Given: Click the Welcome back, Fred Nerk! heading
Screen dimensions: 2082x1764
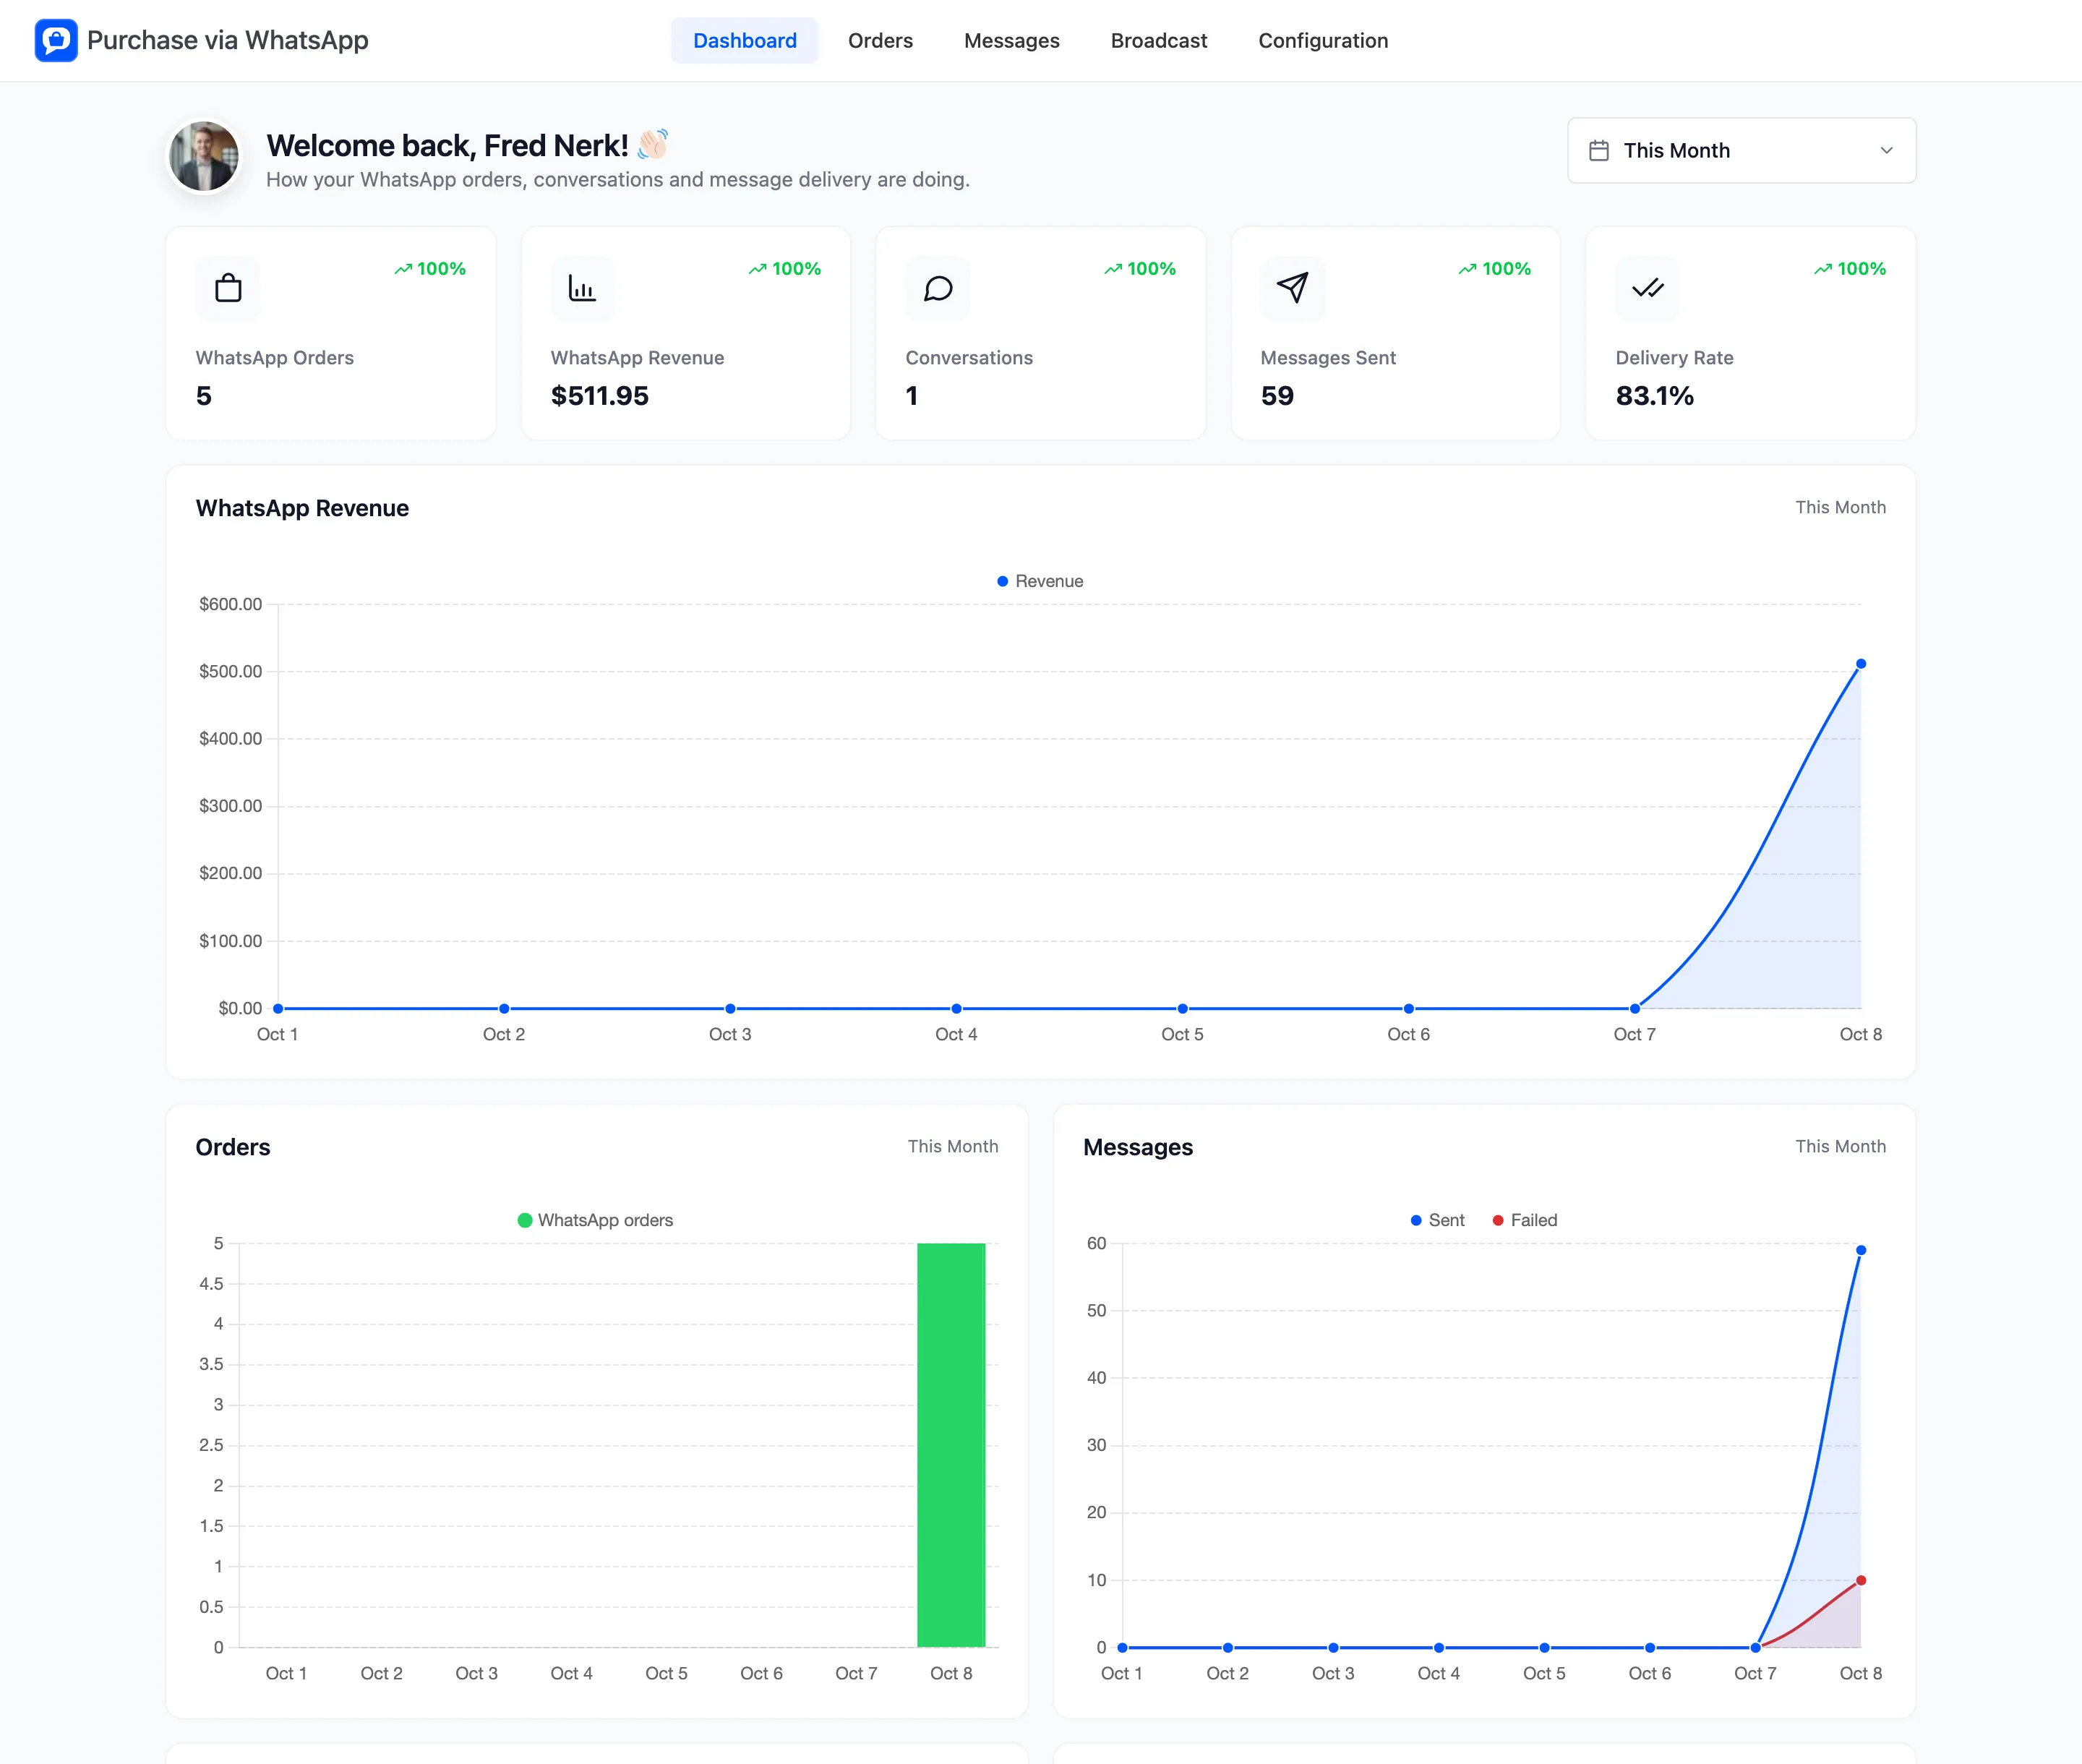Looking at the screenshot, I should coord(447,146).
